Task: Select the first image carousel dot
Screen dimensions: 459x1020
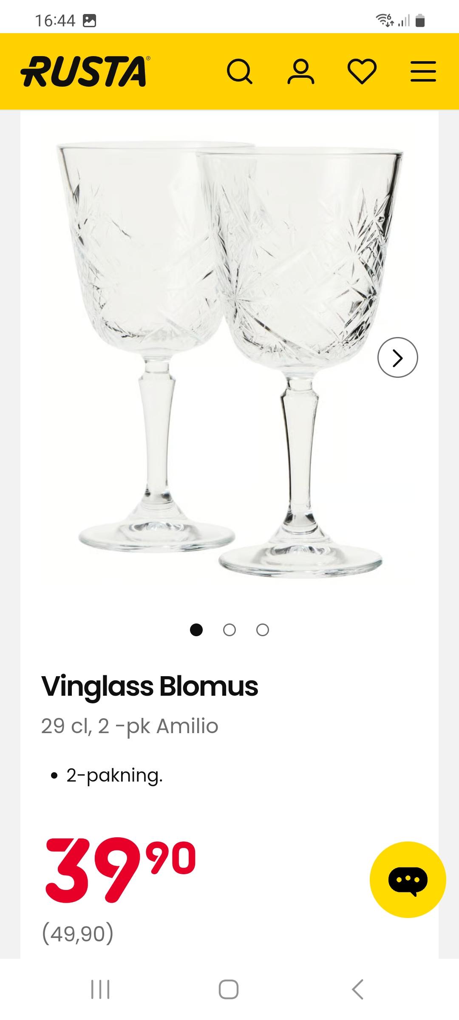Action: coord(196,629)
